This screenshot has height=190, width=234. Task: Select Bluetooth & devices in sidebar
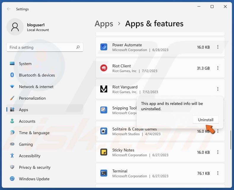click(37, 75)
